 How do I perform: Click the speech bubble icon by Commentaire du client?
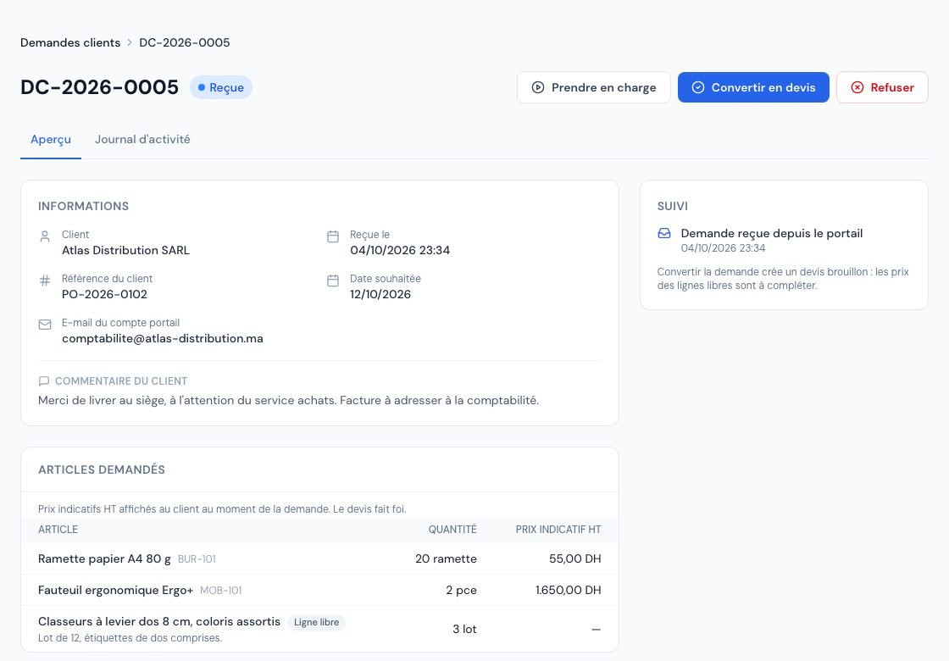pos(43,381)
